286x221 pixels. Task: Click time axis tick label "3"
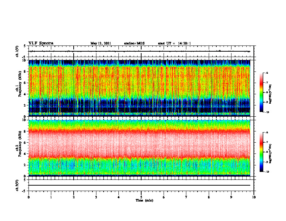96,197
